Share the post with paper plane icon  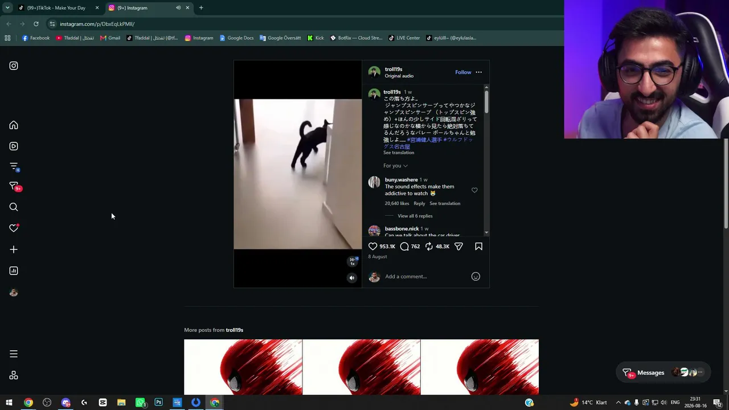click(458, 247)
